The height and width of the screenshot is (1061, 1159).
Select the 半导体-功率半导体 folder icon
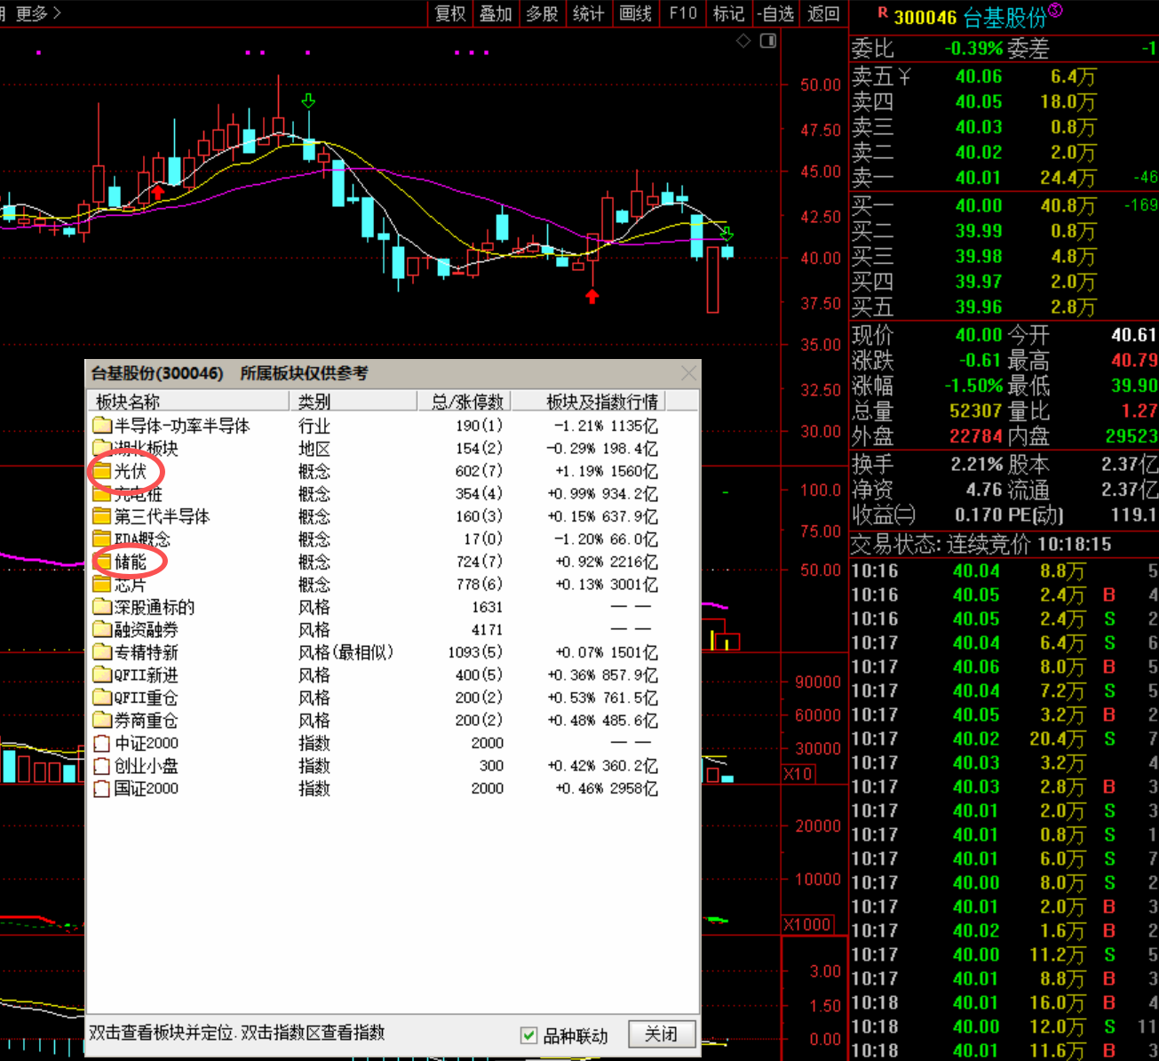(x=102, y=426)
